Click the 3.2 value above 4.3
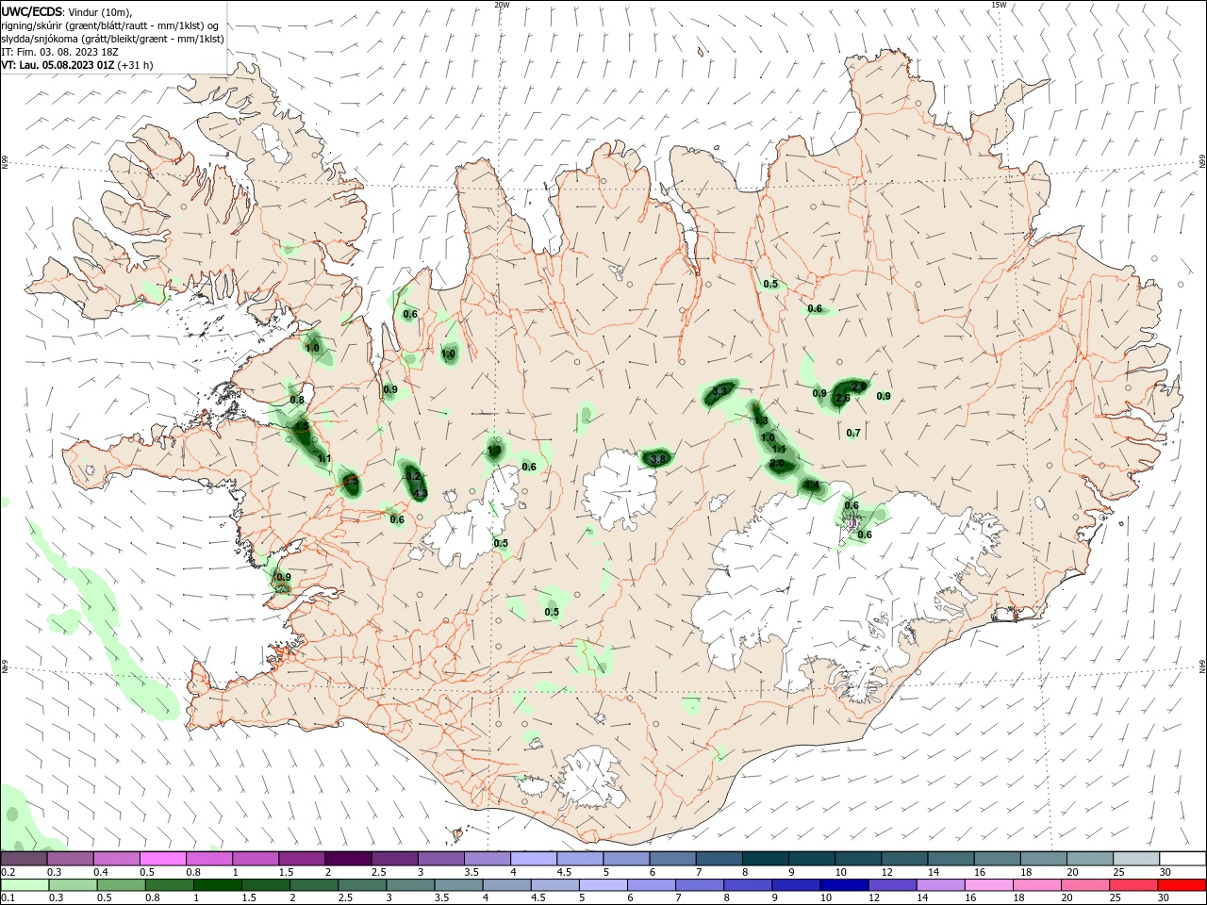 pyautogui.click(x=412, y=476)
